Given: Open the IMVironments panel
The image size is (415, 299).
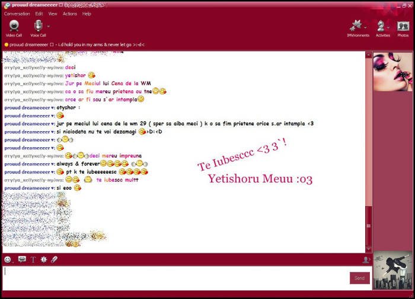Looking at the screenshot, I should [x=356, y=27].
